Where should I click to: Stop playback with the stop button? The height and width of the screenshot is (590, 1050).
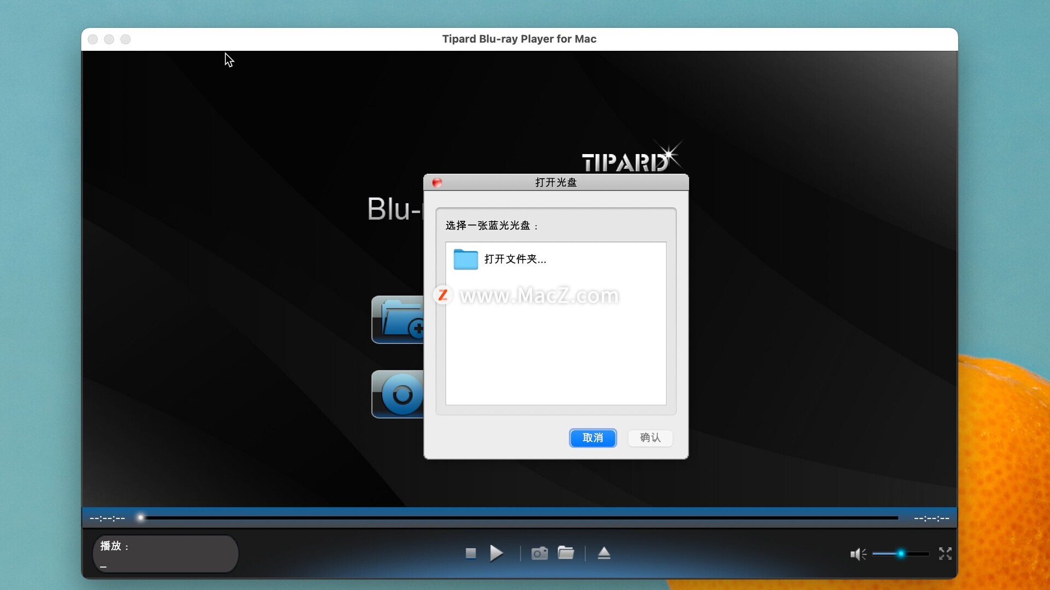point(470,553)
